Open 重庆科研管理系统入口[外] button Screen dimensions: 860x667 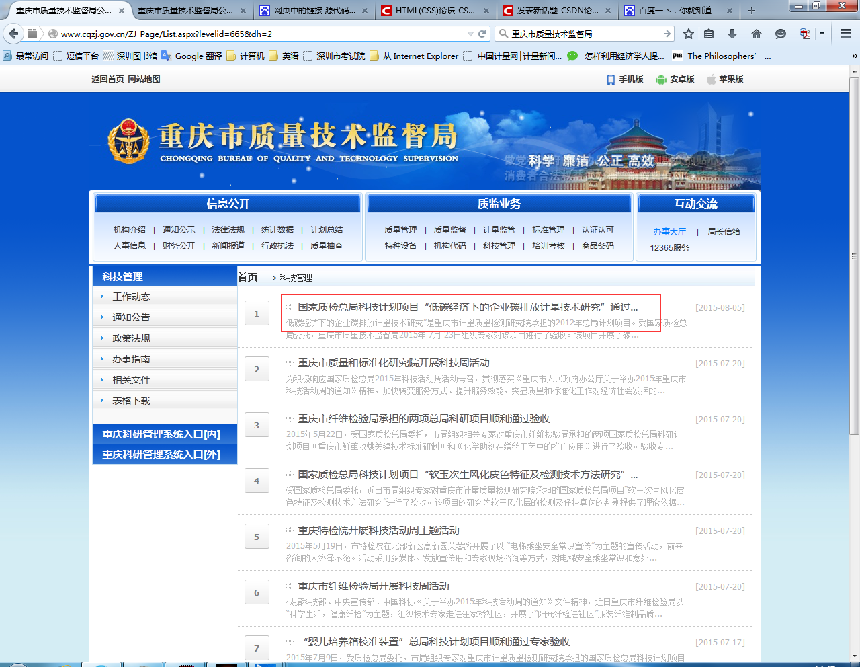tap(165, 455)
